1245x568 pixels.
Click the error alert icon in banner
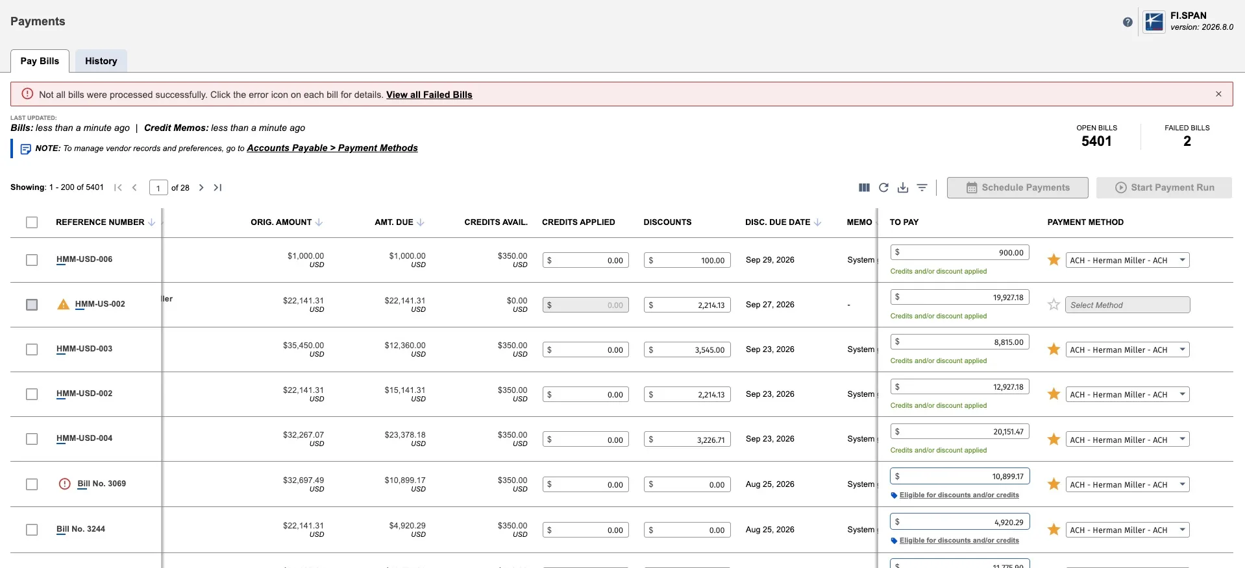(x=27, y=94)
